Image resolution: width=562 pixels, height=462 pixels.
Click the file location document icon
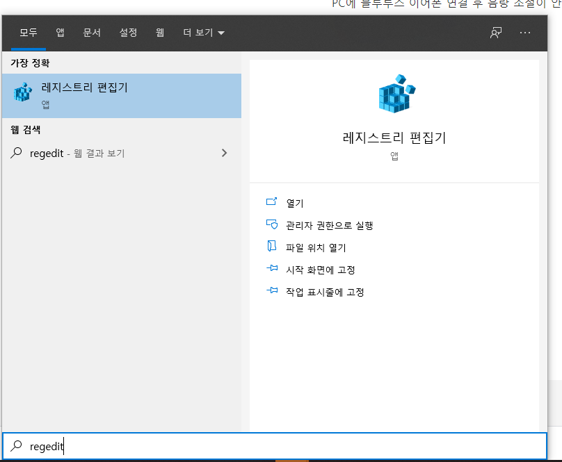272,246
